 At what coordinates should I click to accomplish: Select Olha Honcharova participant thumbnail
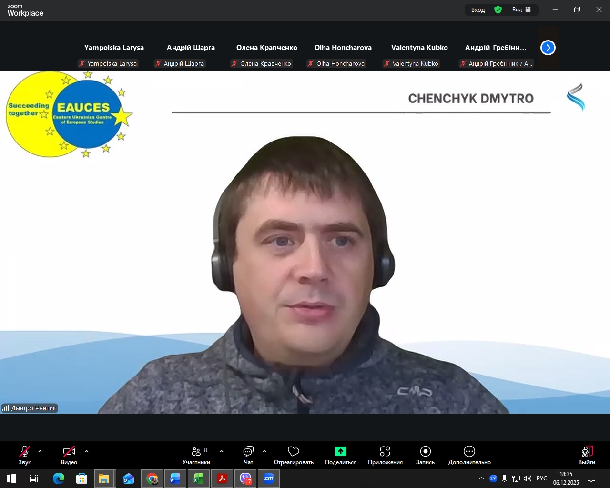pyautogui.click(x=343, y=53)
